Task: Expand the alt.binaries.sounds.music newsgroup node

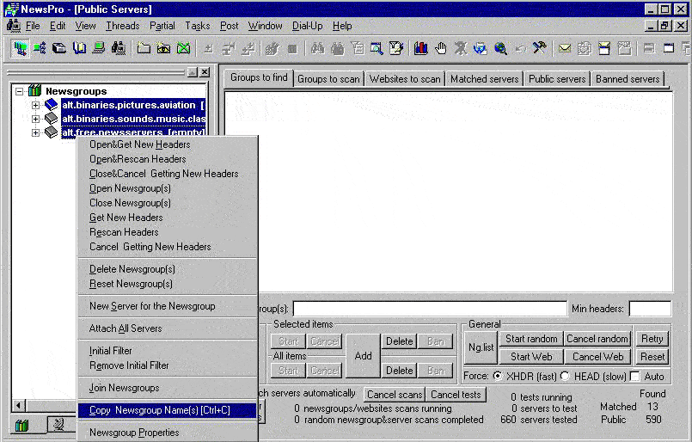Action: (36, 119)
